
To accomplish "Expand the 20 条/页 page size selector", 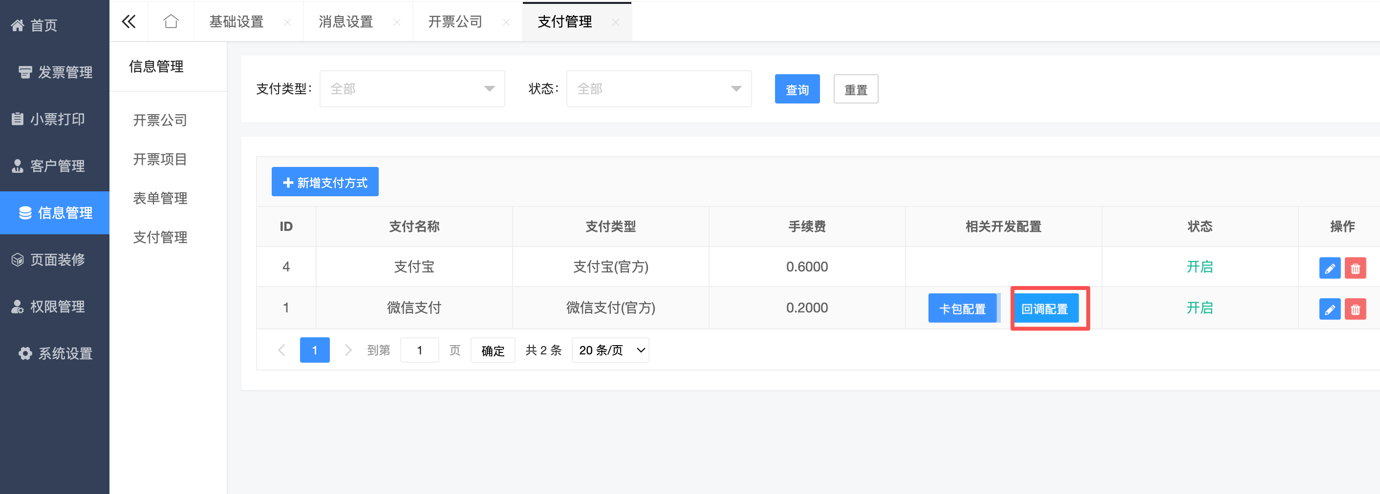I will pyautogui.click(x=610, y=350).
